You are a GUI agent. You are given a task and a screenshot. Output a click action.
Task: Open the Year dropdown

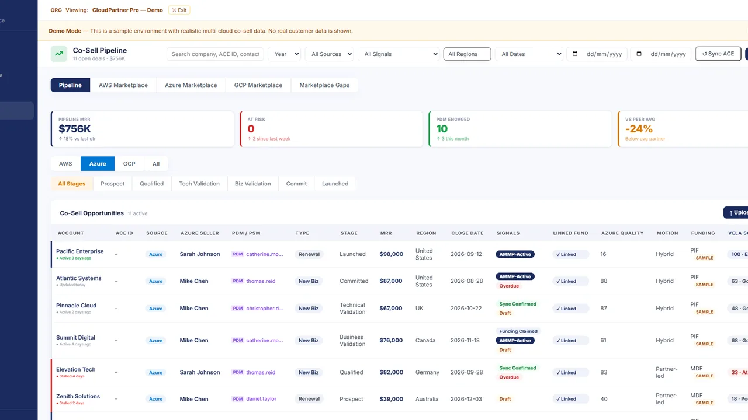tap(284, 54)
